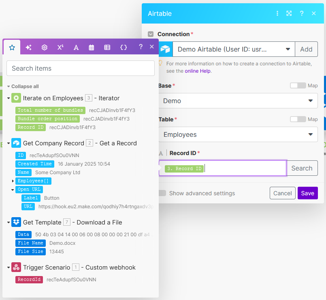Image resolution: width=326 pixels, height=300 pixels.
Task: Collapse the Iterate on Employees group
Action: point(9,98)
